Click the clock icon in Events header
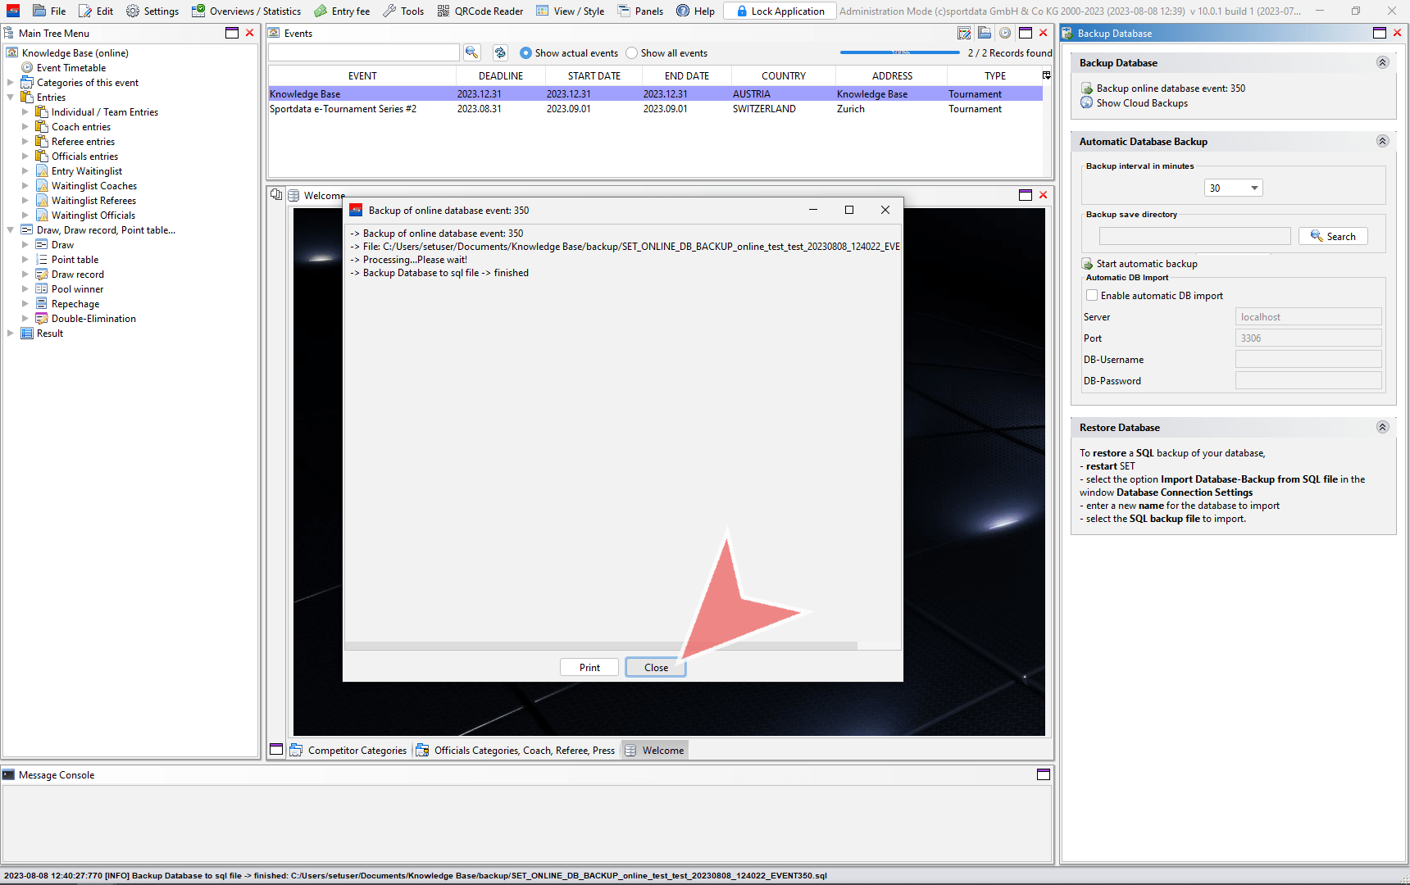Viewport: 1410px width, 885px height. pos(1004,34)
